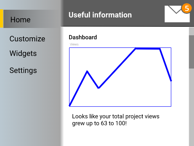Click the dip point on the views line
This screenshot has width=194, height=146.
coord(99,88)
